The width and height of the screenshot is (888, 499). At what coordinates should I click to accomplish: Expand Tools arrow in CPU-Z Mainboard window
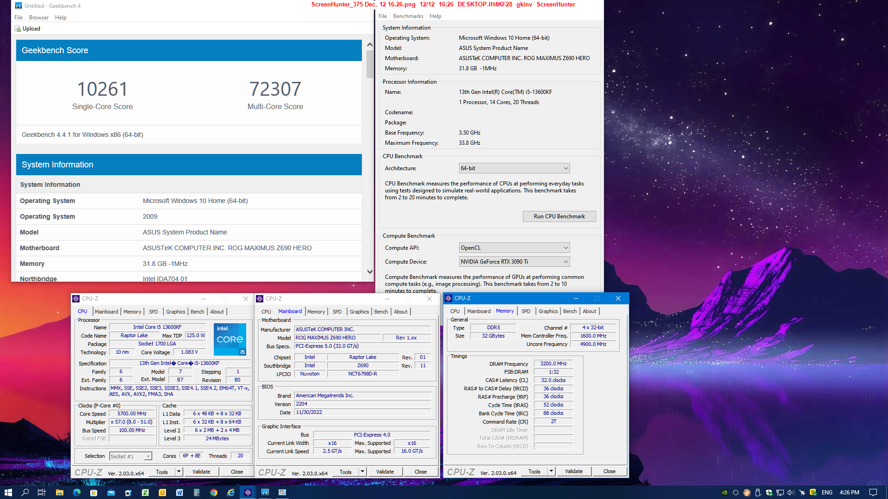(362, 472)
